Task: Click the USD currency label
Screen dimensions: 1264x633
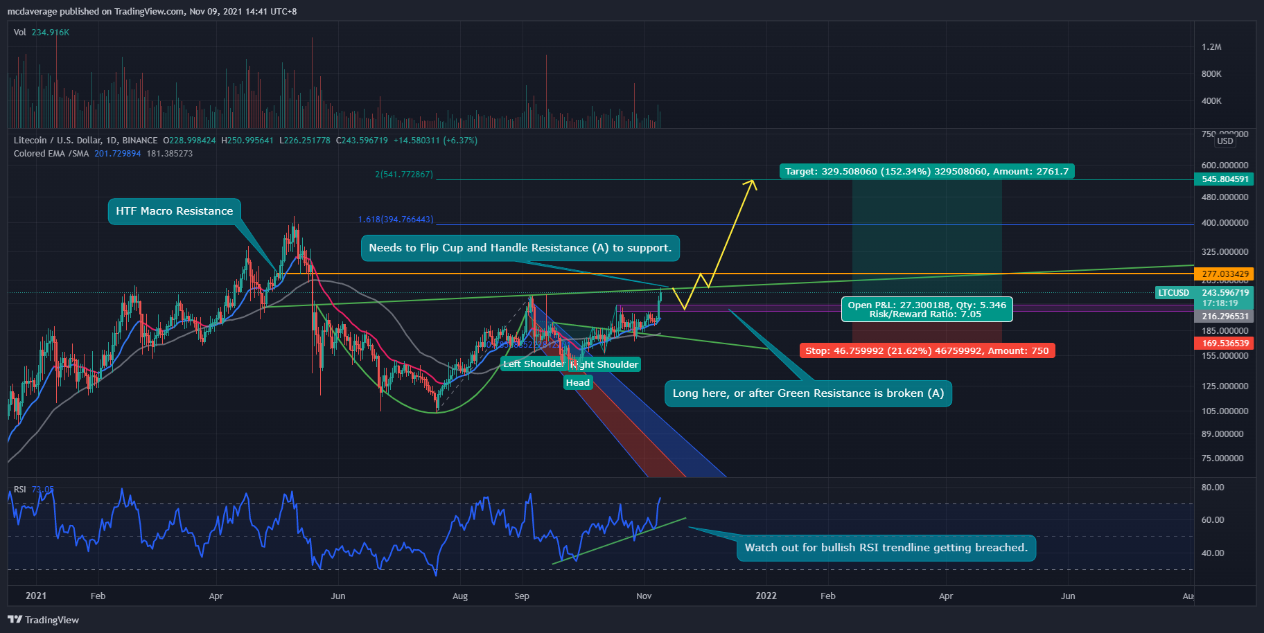Action: [x=1225, y=141]
